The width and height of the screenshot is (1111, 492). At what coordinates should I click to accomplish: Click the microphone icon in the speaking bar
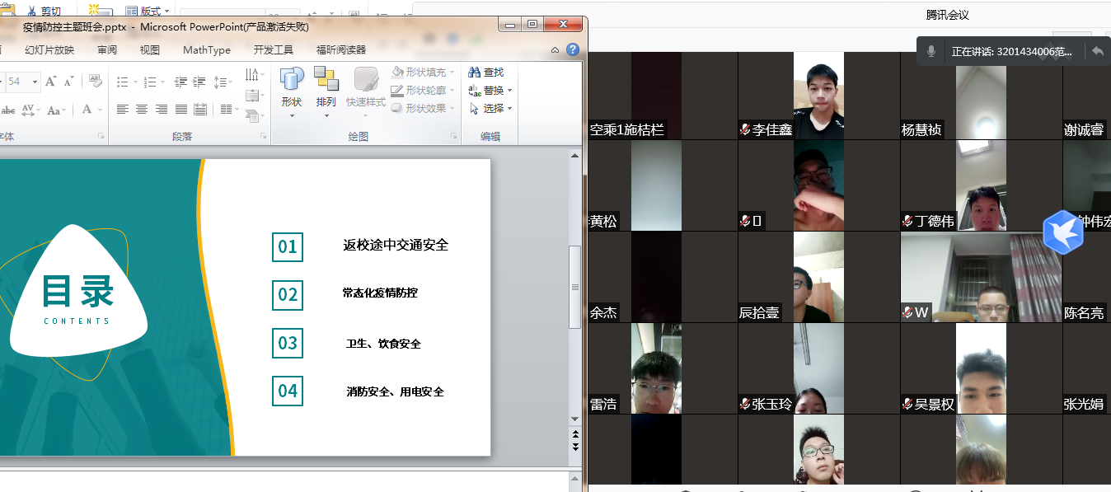[x=931, y=51]
